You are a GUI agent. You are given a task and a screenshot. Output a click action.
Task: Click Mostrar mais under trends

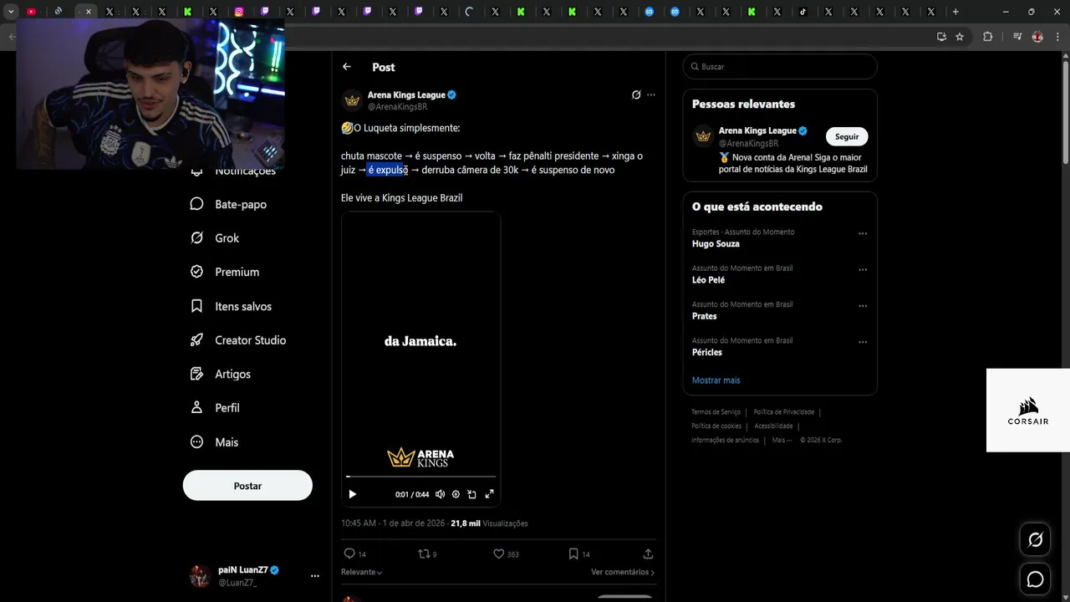click(x=716, y=380)
